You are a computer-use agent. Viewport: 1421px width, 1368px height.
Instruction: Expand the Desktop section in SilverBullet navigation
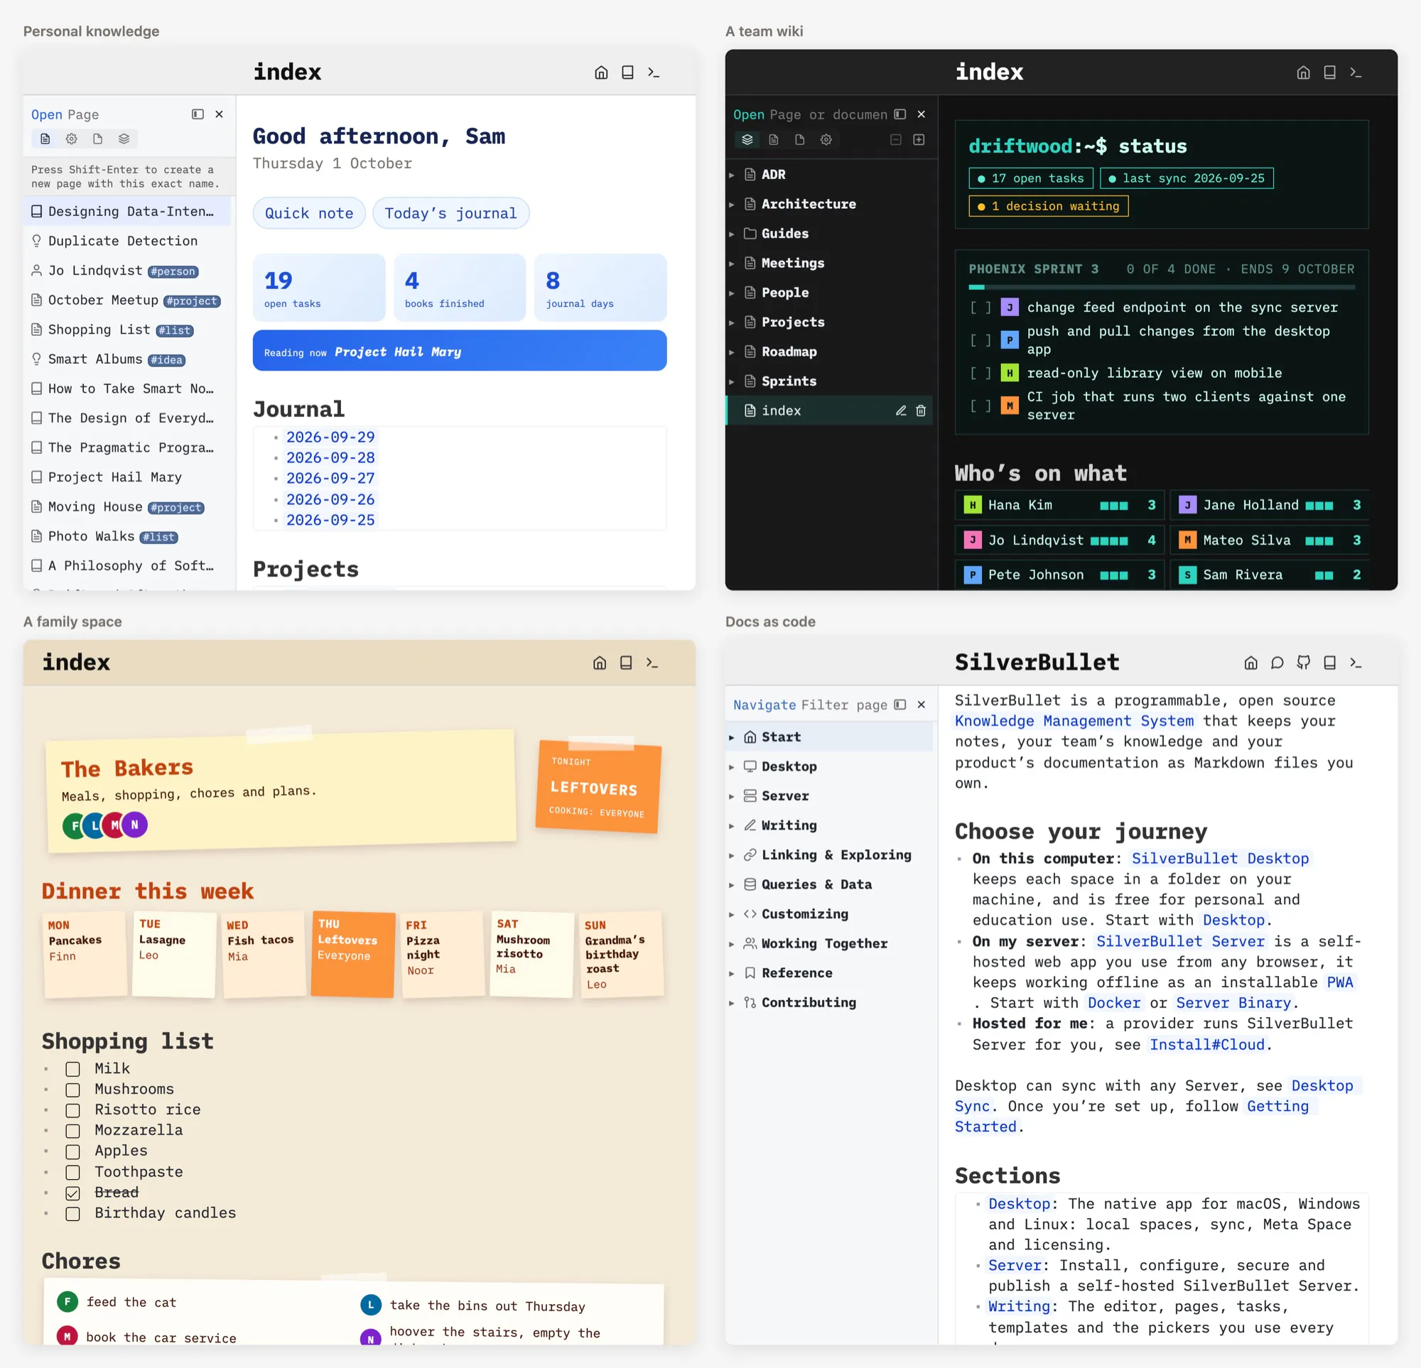coord(732,766)
